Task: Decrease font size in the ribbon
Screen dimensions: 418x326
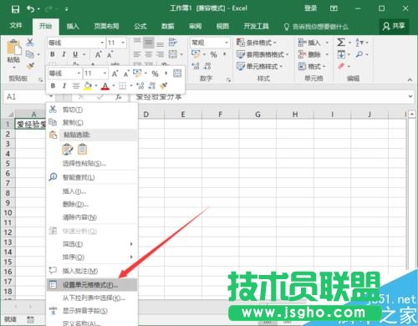Action: point(110,54)
